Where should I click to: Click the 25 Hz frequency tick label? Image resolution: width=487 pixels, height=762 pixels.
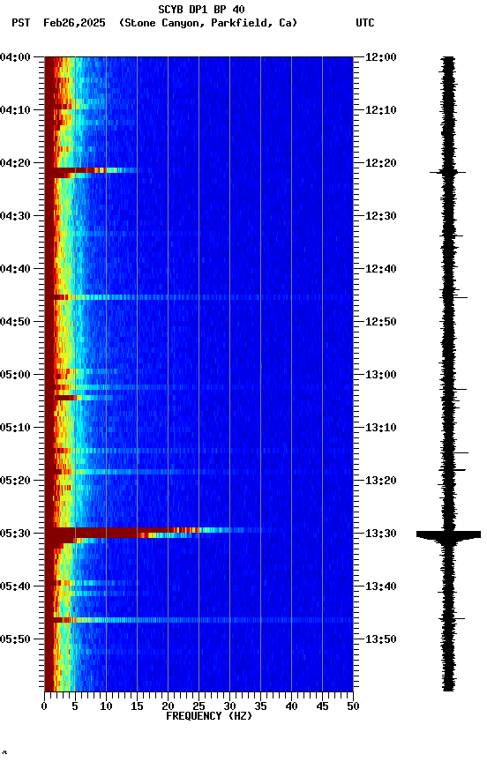[x=199, y=707]
